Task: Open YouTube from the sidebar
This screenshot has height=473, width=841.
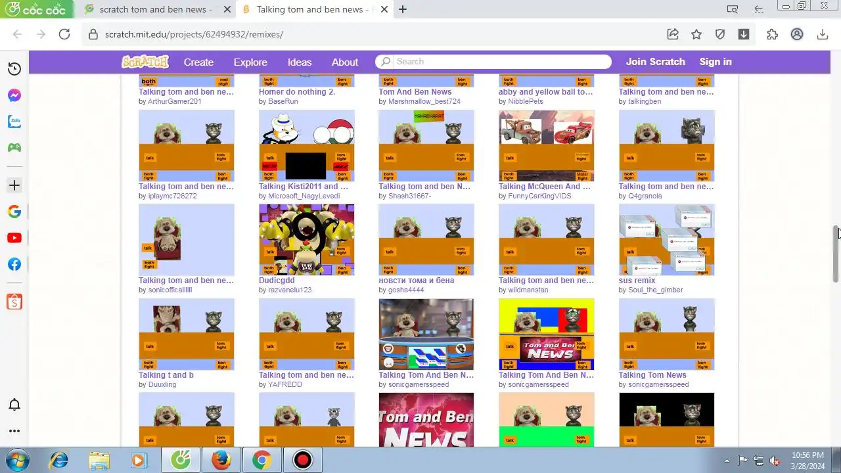Action: pos(14,238)
